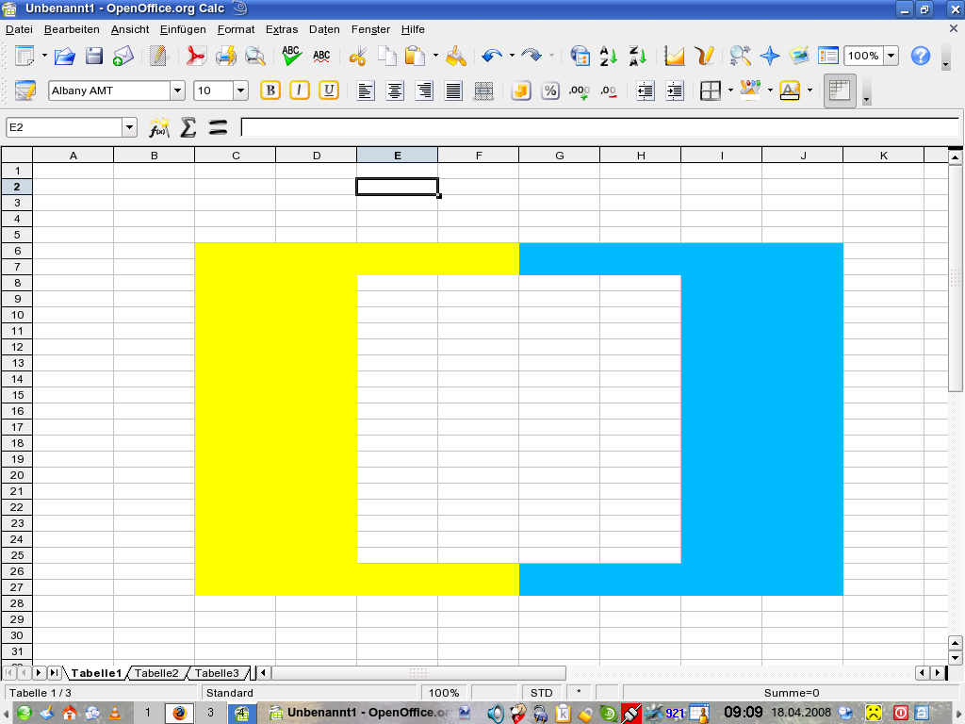Open the zoom percentage dropdown
This screenshot has height=724, width=965.
[x=891, y=56]
